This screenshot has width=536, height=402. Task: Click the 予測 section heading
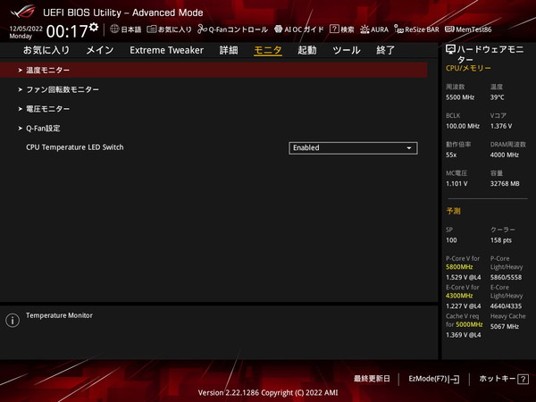(x=453, y=211)
